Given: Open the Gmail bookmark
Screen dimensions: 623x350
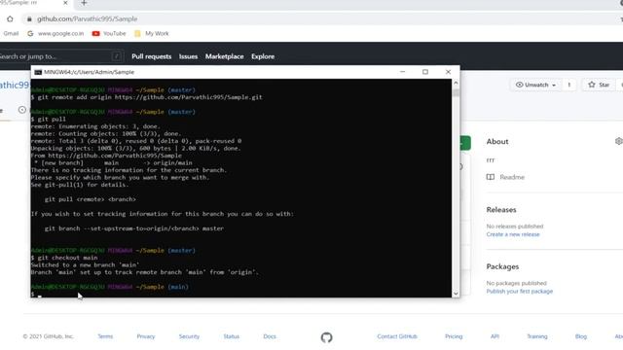Looking at the screenshot, I should pos(11,34).
